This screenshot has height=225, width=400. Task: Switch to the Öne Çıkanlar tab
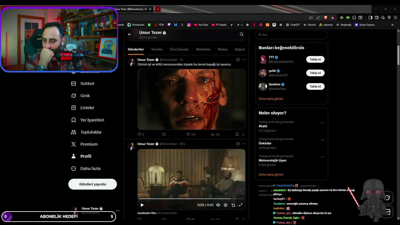pyautogui.click(x=179, y=49)
